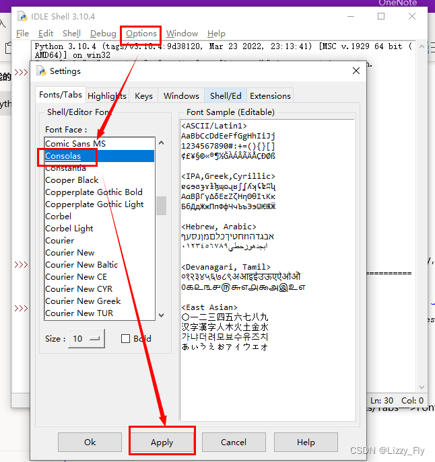Open the Options menu
435x462 pixels.
[x=141, y=34]
